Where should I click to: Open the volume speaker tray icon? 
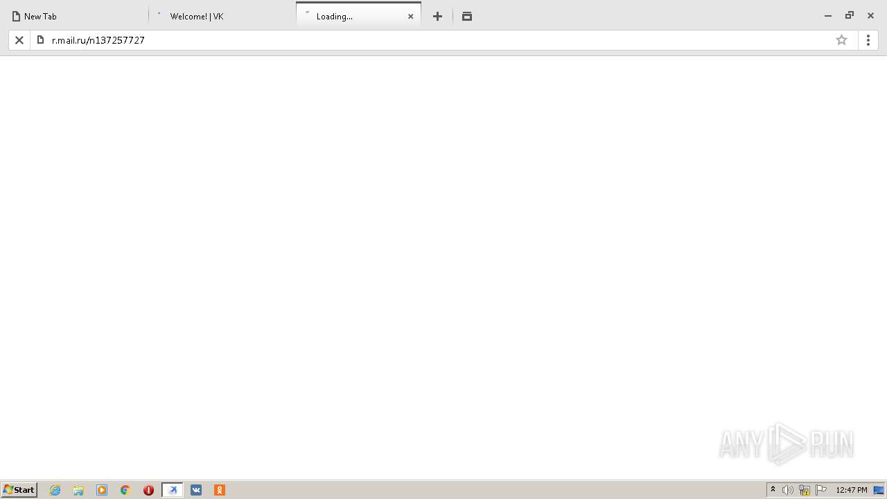788,490
